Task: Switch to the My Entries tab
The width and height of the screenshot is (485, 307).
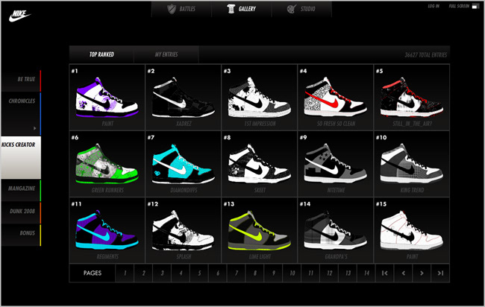Action: [x=166, y=54]
